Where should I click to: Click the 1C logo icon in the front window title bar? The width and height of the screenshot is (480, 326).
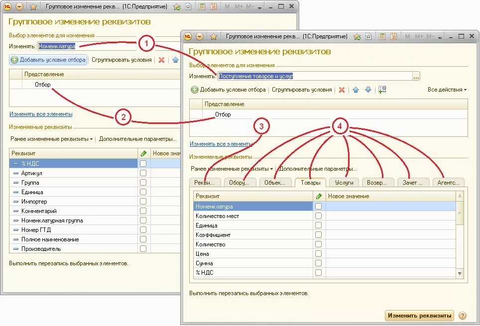coord(188,37)
